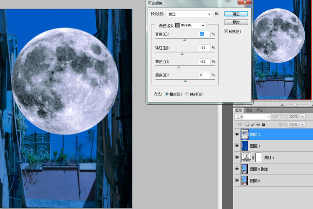Switch to the 通道 channels tab

tap(249, 110)
